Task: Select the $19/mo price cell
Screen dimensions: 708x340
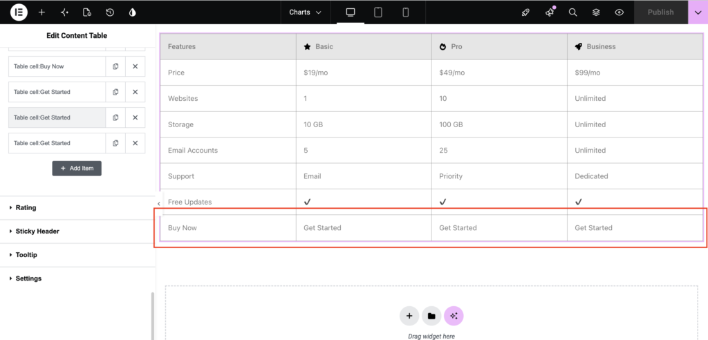Action: [x=364, y=73]
